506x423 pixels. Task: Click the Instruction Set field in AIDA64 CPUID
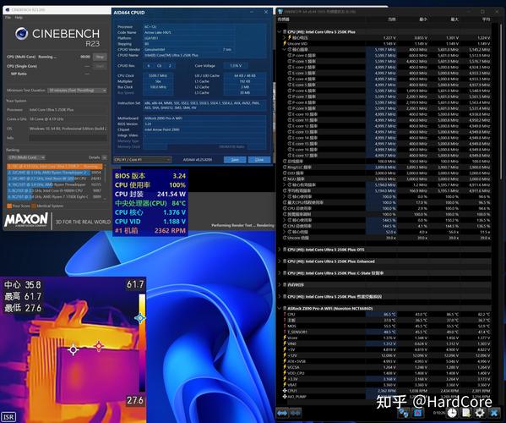pyautogui.click(x=205, y=106)
